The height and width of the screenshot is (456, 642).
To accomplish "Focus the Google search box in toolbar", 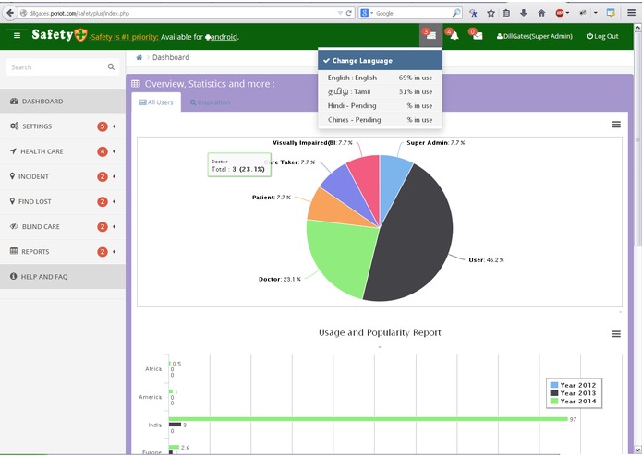I will [x=411, y=13].
